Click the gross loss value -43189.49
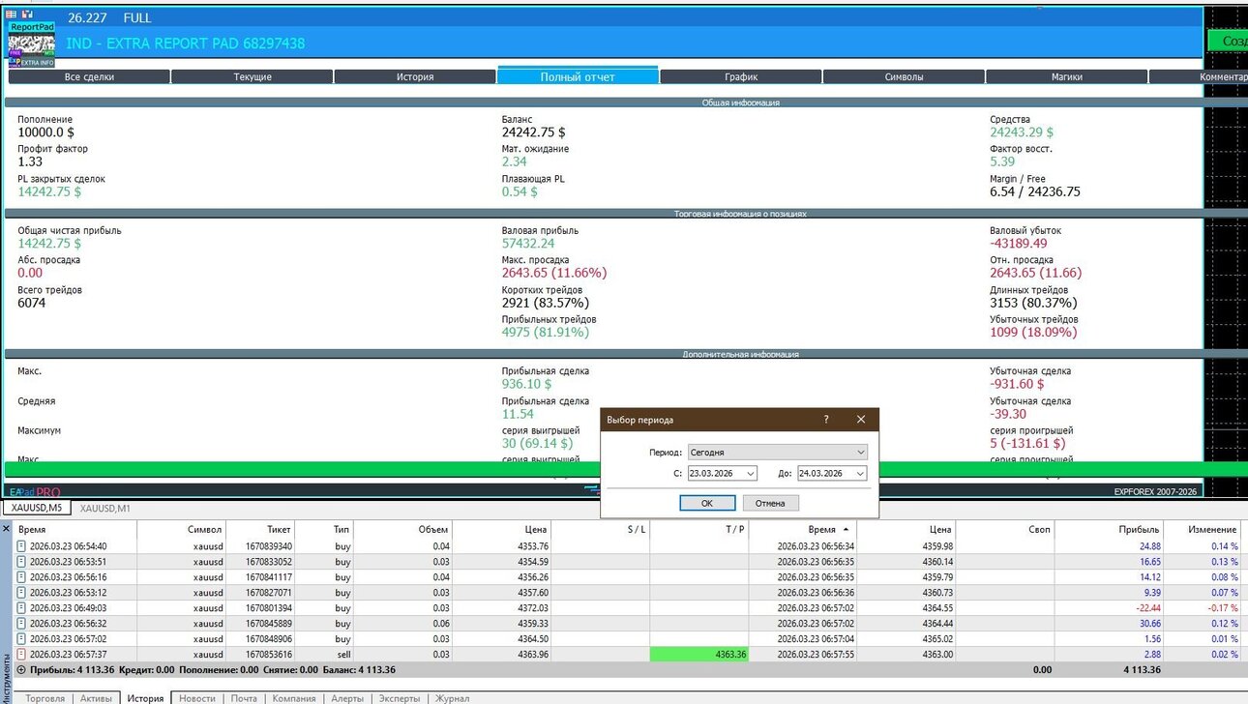This screenshot has height=704, width=1248. click(1019, 244)
